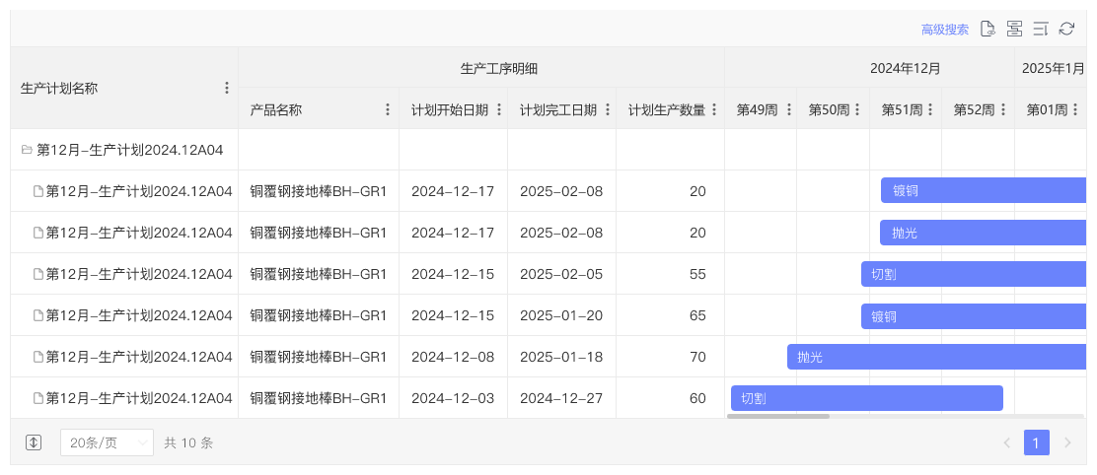Open column menu for 计划开始日期
The image size is (1097, 475).
(499, 109)
